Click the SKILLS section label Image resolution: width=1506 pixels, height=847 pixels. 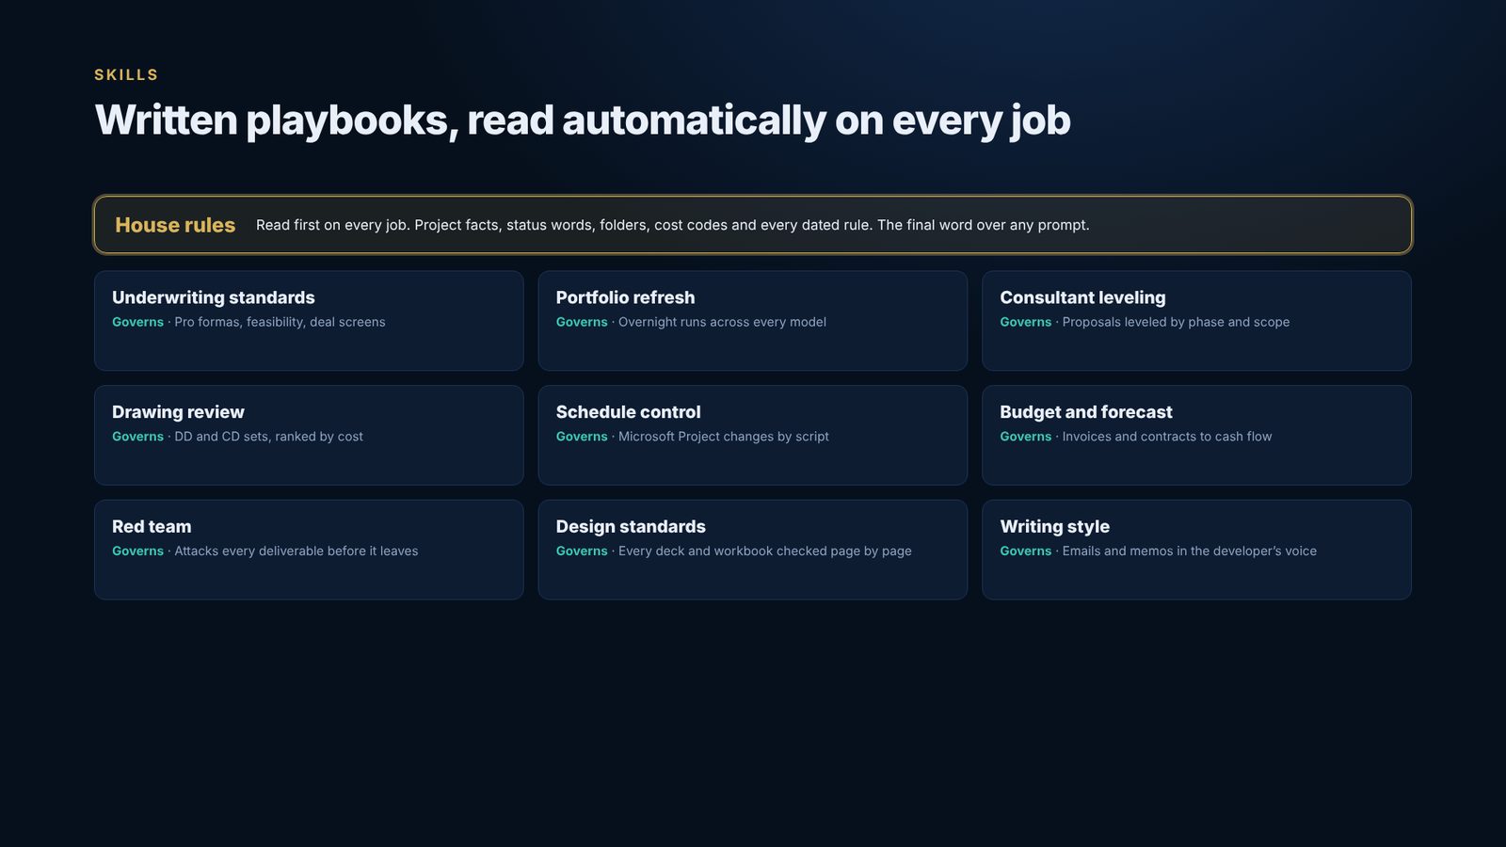coord(126,74)
